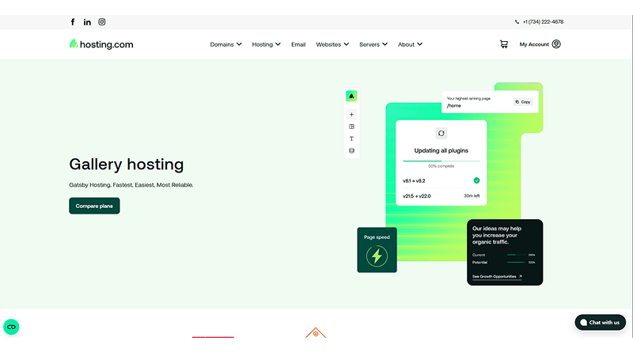
Task: Open See Growth Opportunities link
Action: point(497,277)
